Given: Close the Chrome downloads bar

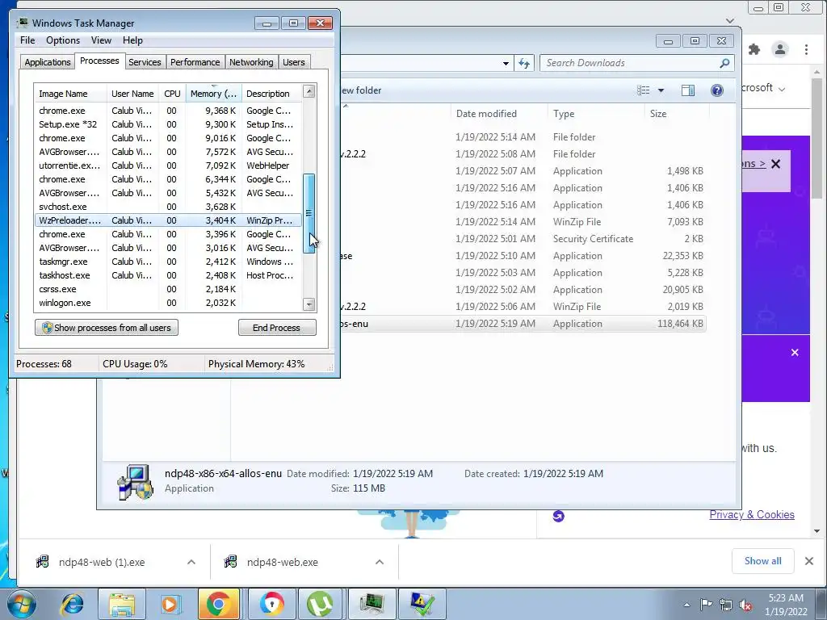Looking at the screenshot, I should (809, 561).
